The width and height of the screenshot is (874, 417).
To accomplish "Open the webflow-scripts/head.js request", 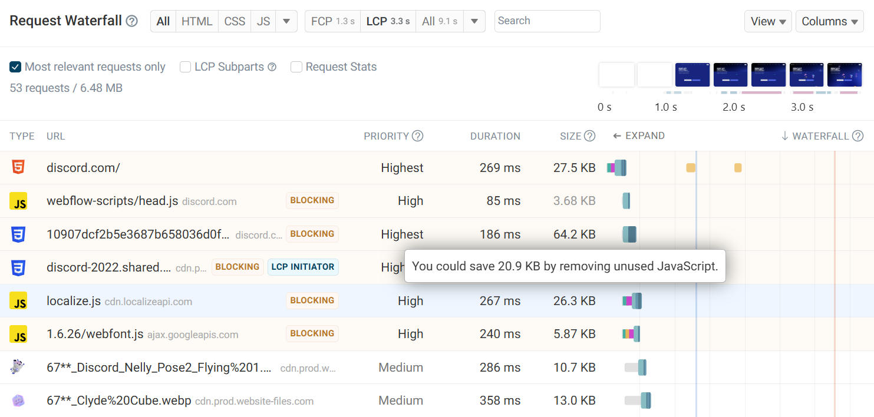I will click(112, 201).
